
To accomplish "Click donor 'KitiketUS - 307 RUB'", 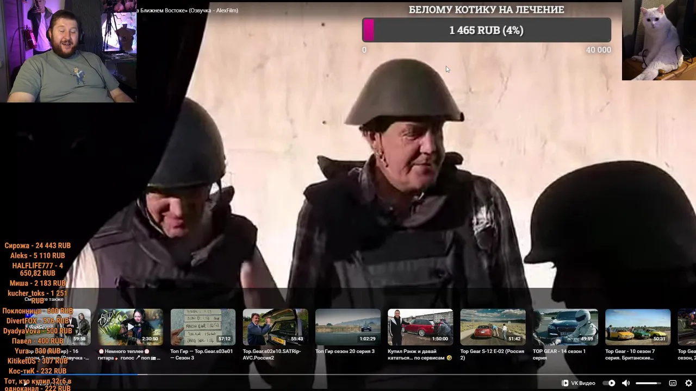I will [x=38, y=361].
